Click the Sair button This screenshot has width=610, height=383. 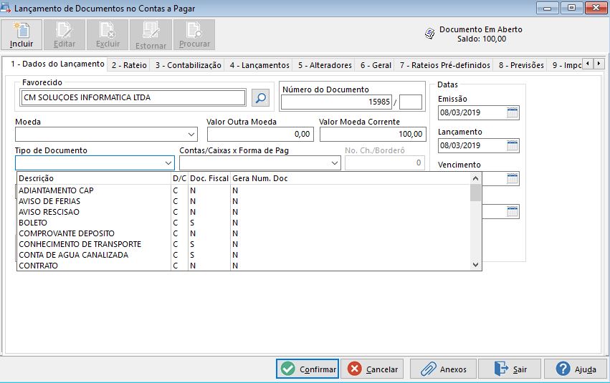click(510, 369)
